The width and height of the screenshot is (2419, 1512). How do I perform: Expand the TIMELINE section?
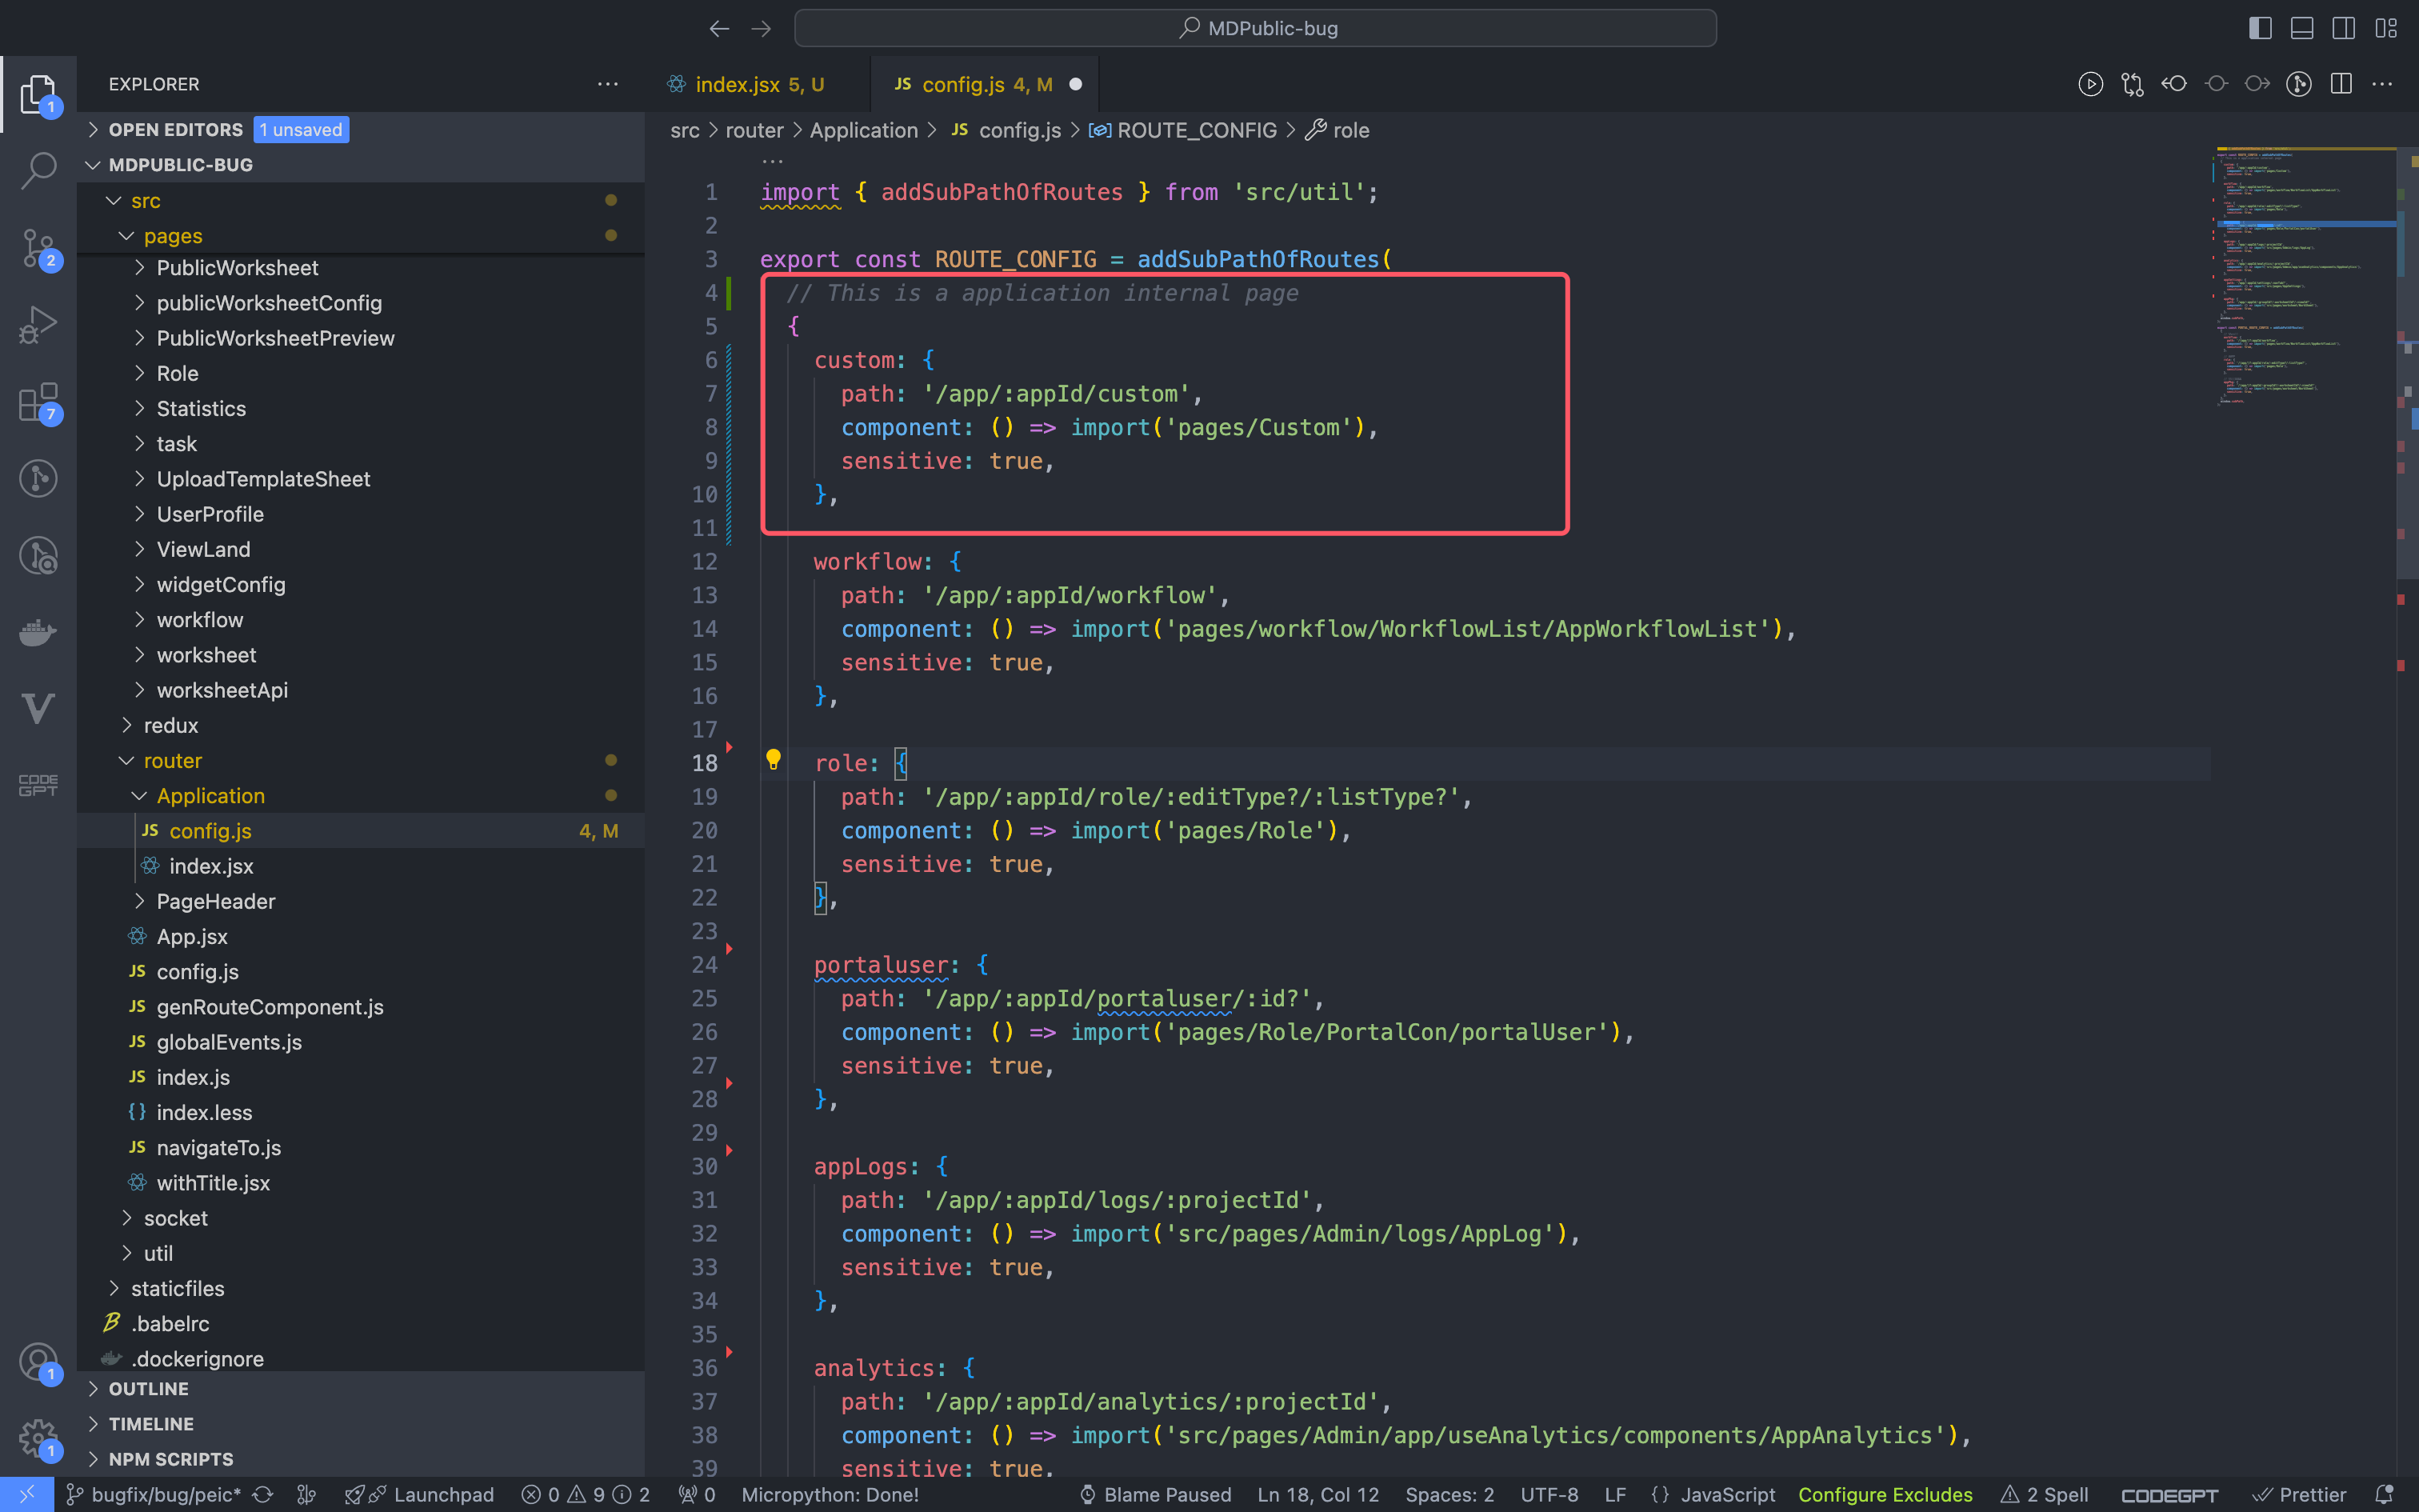point(361,1423)
